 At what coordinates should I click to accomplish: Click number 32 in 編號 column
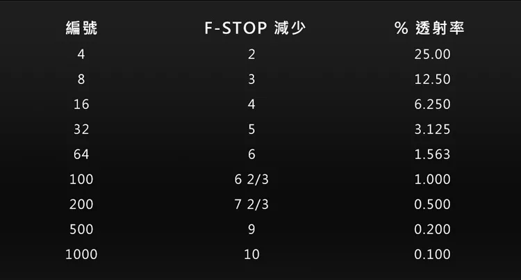(81, 130)
